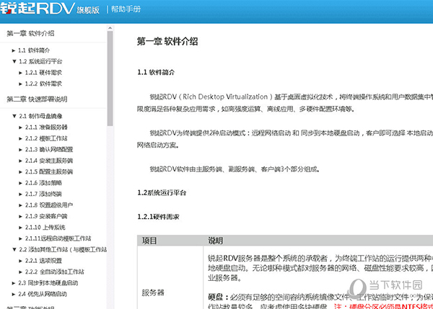Select 第一章 软件介绍 in sidebar
The image size is (433, 309).
coord(30,33)
